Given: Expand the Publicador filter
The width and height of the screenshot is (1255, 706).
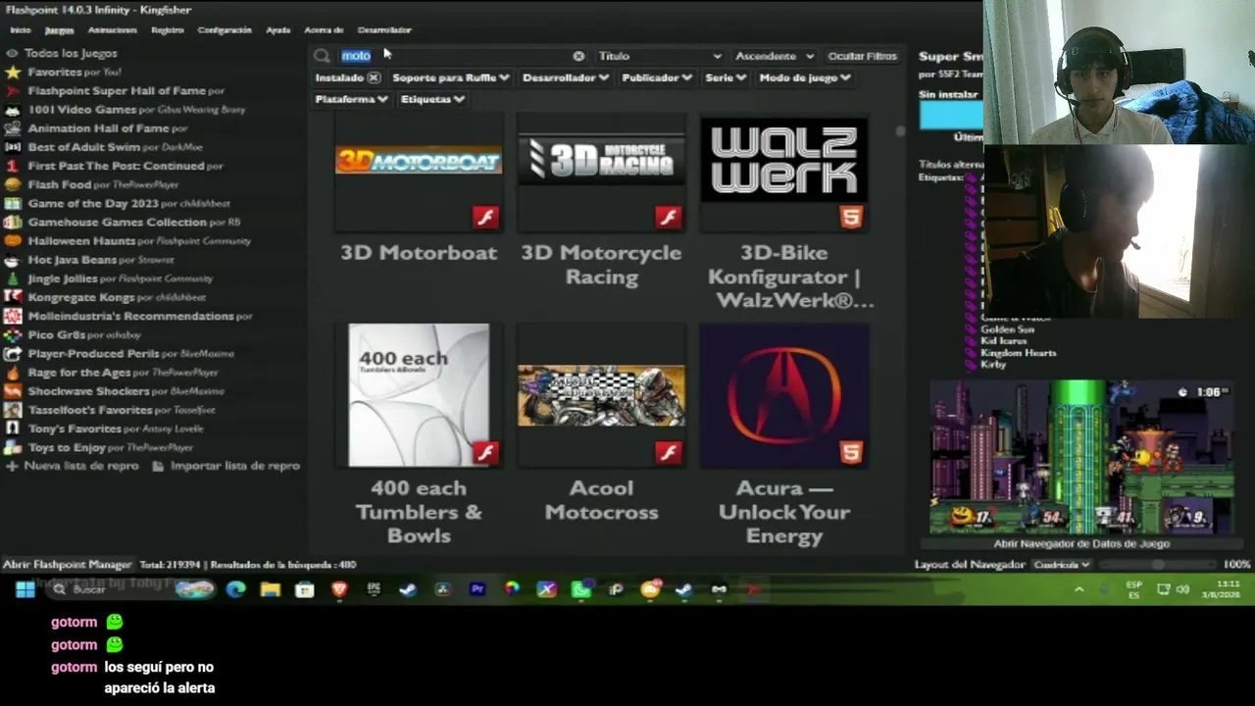Looking at the screenshot, I should click(657, 77).
